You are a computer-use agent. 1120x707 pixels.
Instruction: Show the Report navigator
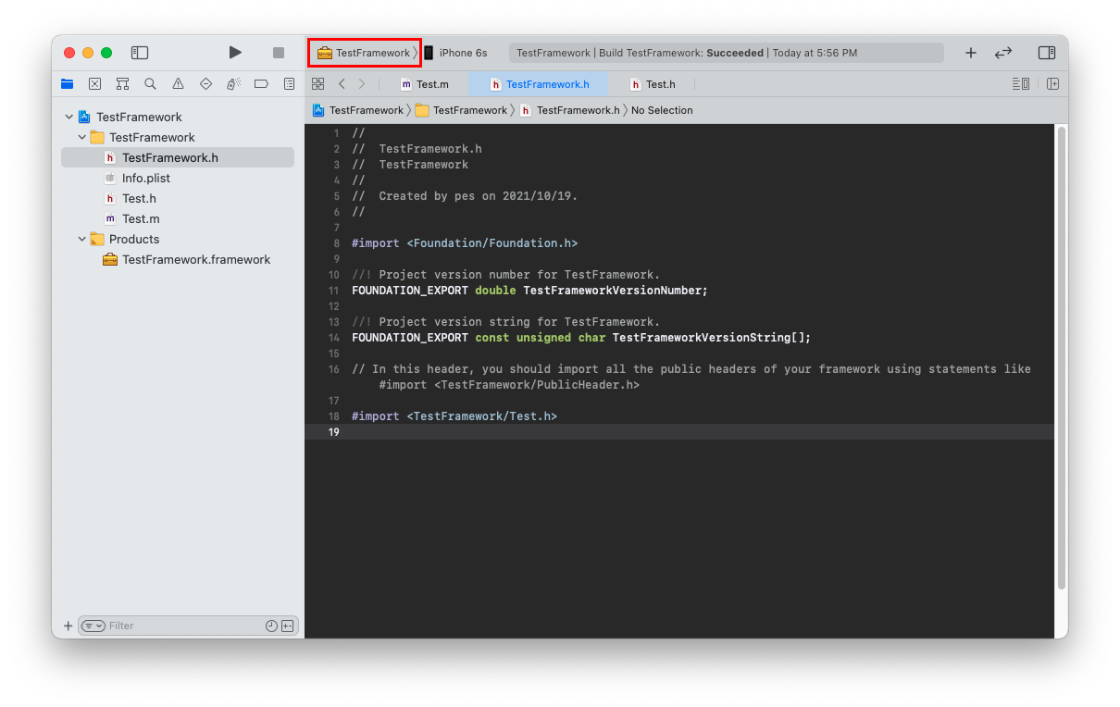tap(289, 83)
